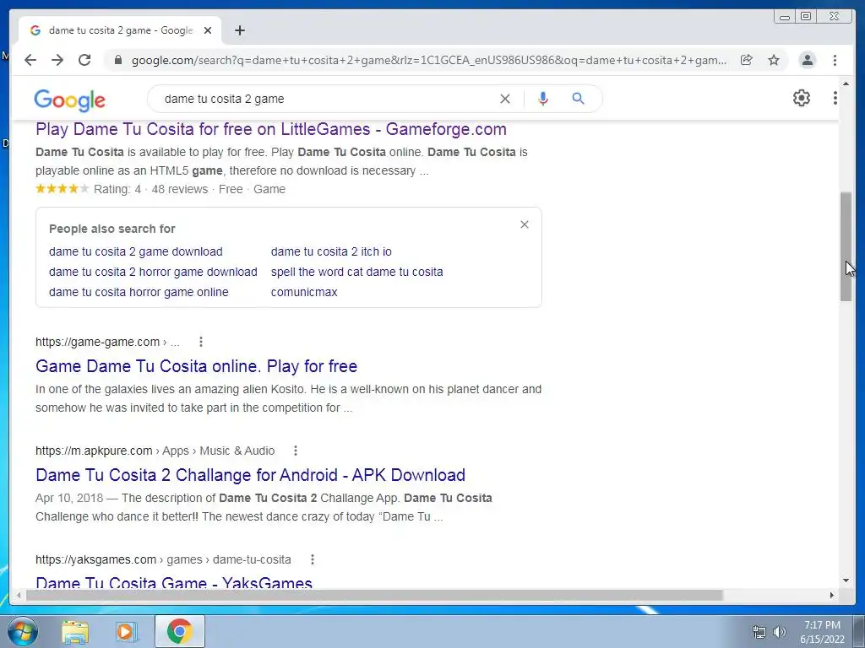Viewport: 865px width, 648px height.
Task: Click the horizontal scrollbar thumb
Action: pyautogui.click(x=374, y=595)
